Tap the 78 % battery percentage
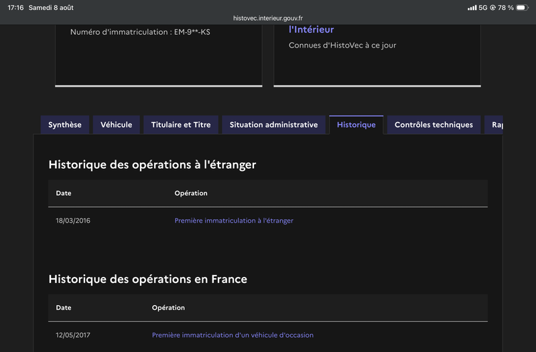The image size is (536, 352). 506,7
